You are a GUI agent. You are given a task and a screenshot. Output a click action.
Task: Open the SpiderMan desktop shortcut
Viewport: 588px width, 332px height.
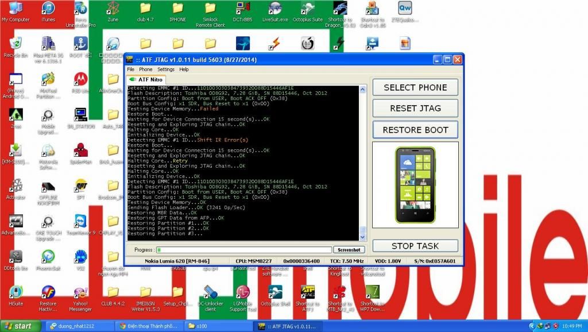coord(80,154)
